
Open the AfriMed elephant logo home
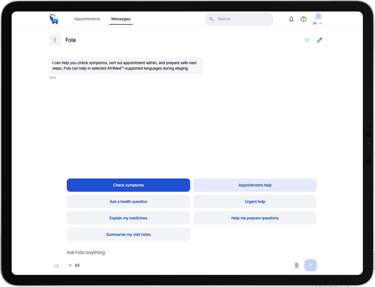54,19
